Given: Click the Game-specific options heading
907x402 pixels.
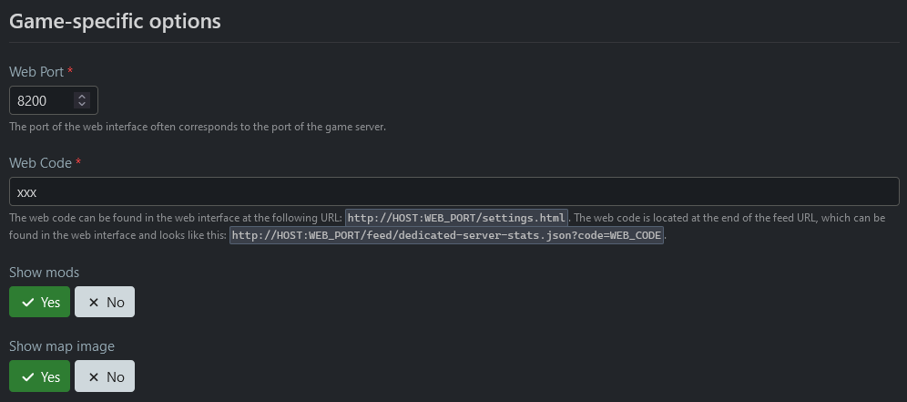Looking at the screenshot, I should point(115,21).
